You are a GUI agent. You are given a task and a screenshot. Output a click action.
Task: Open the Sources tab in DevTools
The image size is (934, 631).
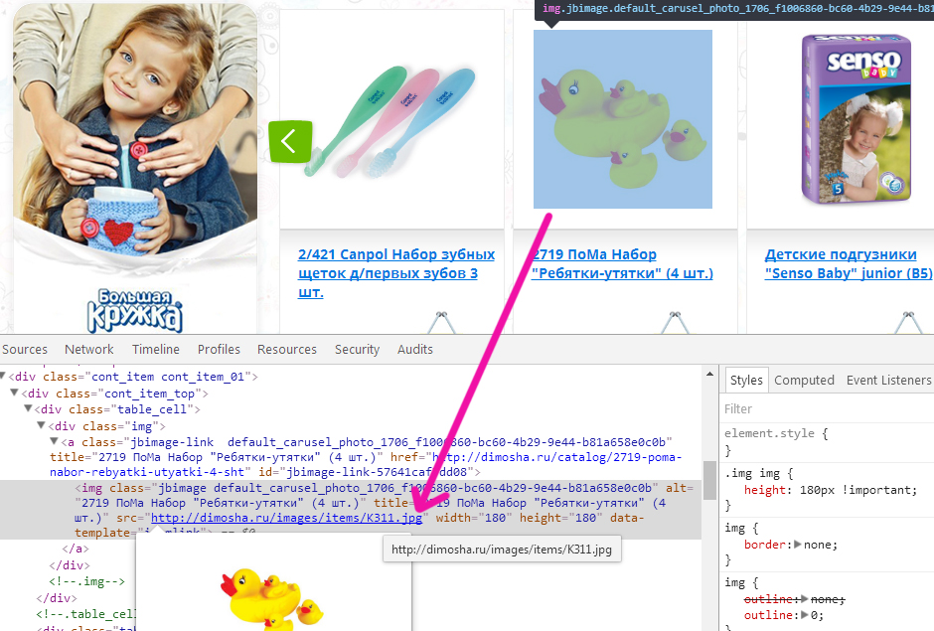click(25, 350)
